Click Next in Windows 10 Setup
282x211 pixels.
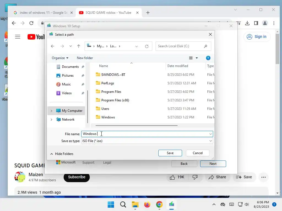[213, 164]
